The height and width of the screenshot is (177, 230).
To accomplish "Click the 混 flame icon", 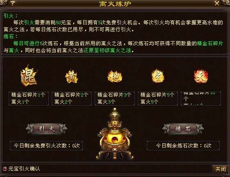I will [x=29, y=76].
